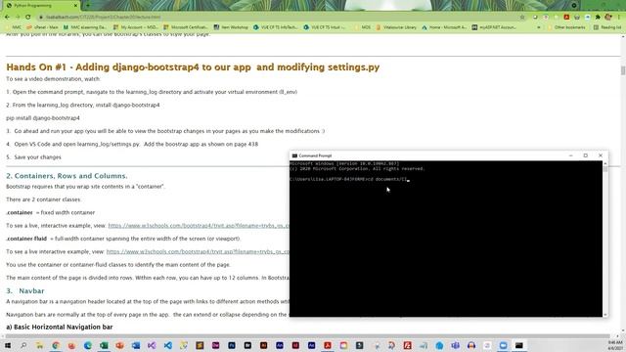626x352 pixels.
Task: Launch Firefox from the taskbar
Action: pyautogui.click(x=71, y=345)
